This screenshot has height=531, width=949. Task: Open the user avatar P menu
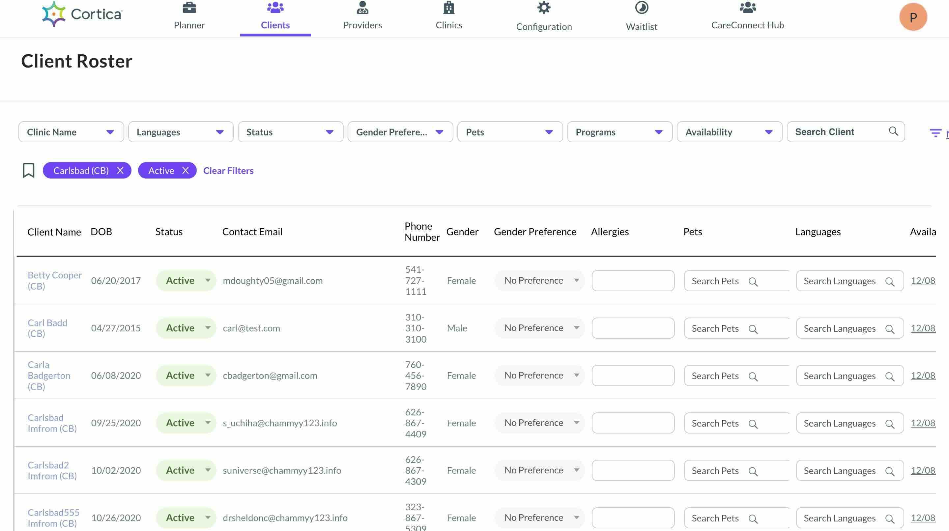913,17
